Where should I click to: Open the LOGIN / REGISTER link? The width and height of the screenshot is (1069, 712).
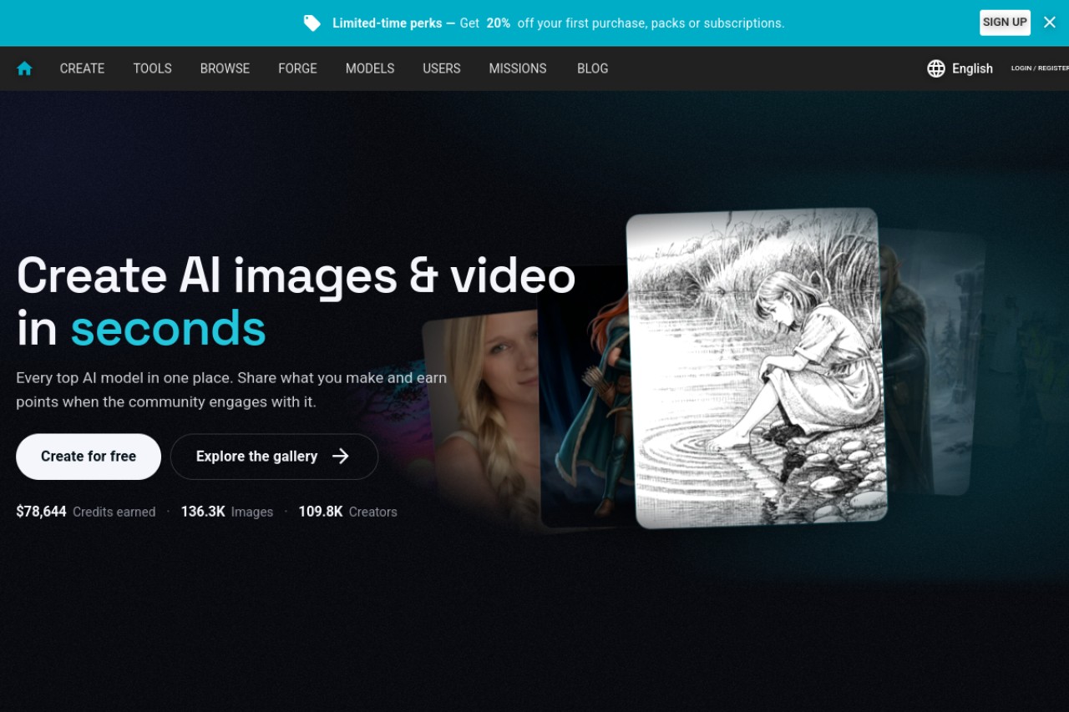click(x=1039, y=68)
